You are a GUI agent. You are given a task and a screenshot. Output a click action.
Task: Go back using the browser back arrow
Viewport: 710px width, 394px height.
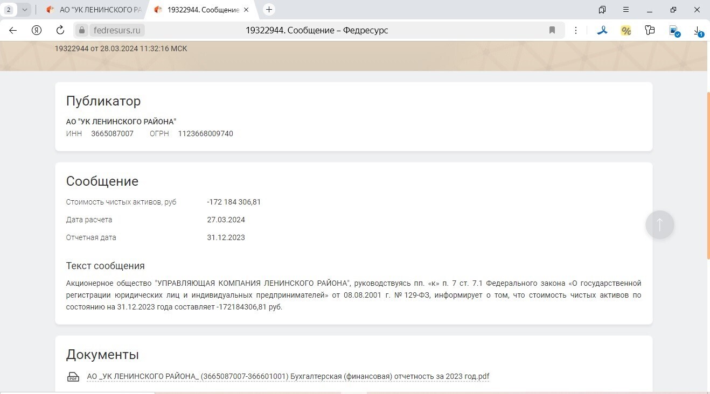pos(13,30)
